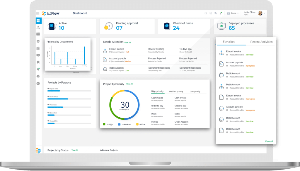The height and width of the screenshot is (171, 300).
Task: Click the Checkout items clipboard icon
Action: pos(167,26)
